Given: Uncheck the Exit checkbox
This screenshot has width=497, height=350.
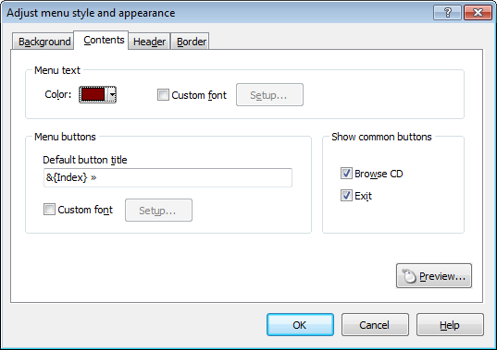Looking at the screenshot, I should coord(346,196).
